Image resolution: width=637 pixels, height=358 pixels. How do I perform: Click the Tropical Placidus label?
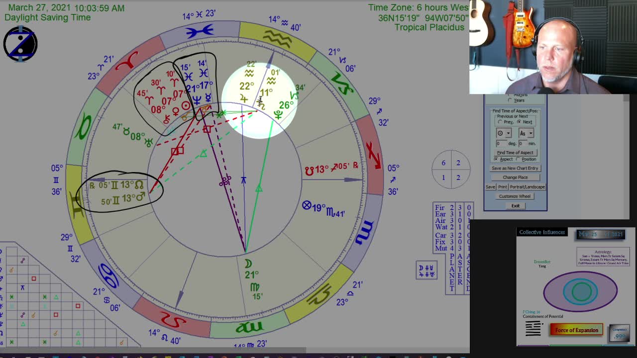(429, 27)
